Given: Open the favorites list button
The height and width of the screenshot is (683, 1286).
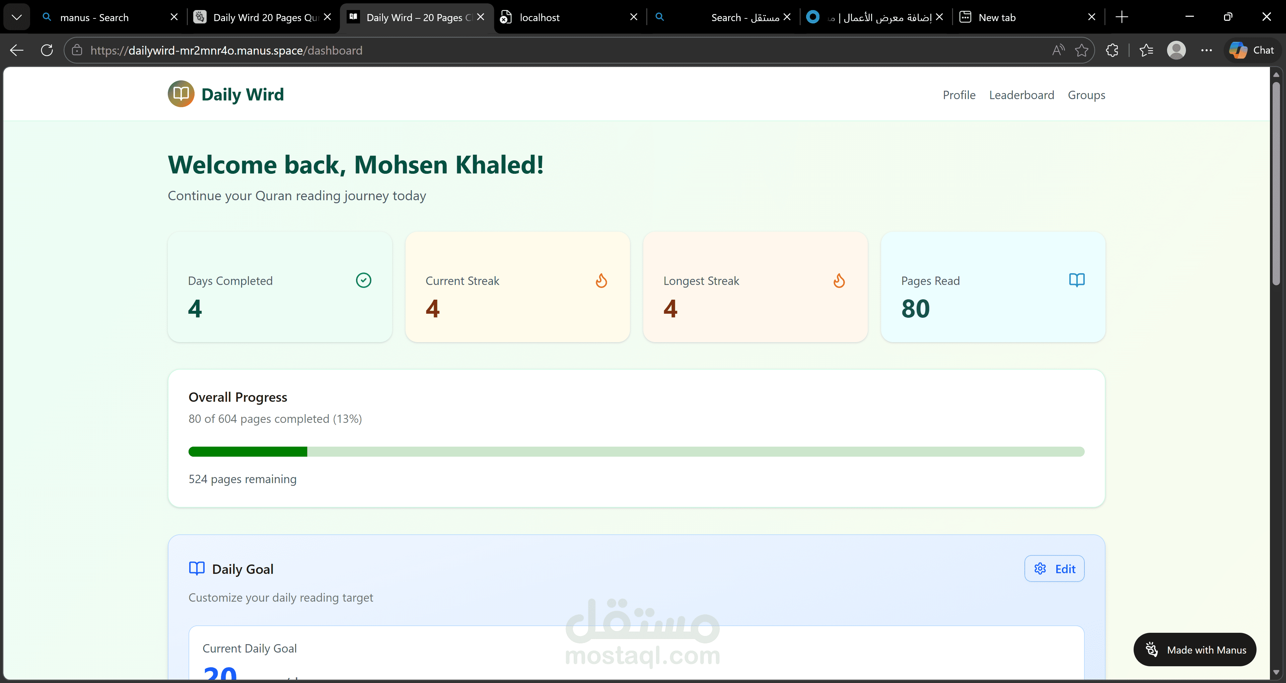Looking at the screenshot, I should (x=1146, y=51).
